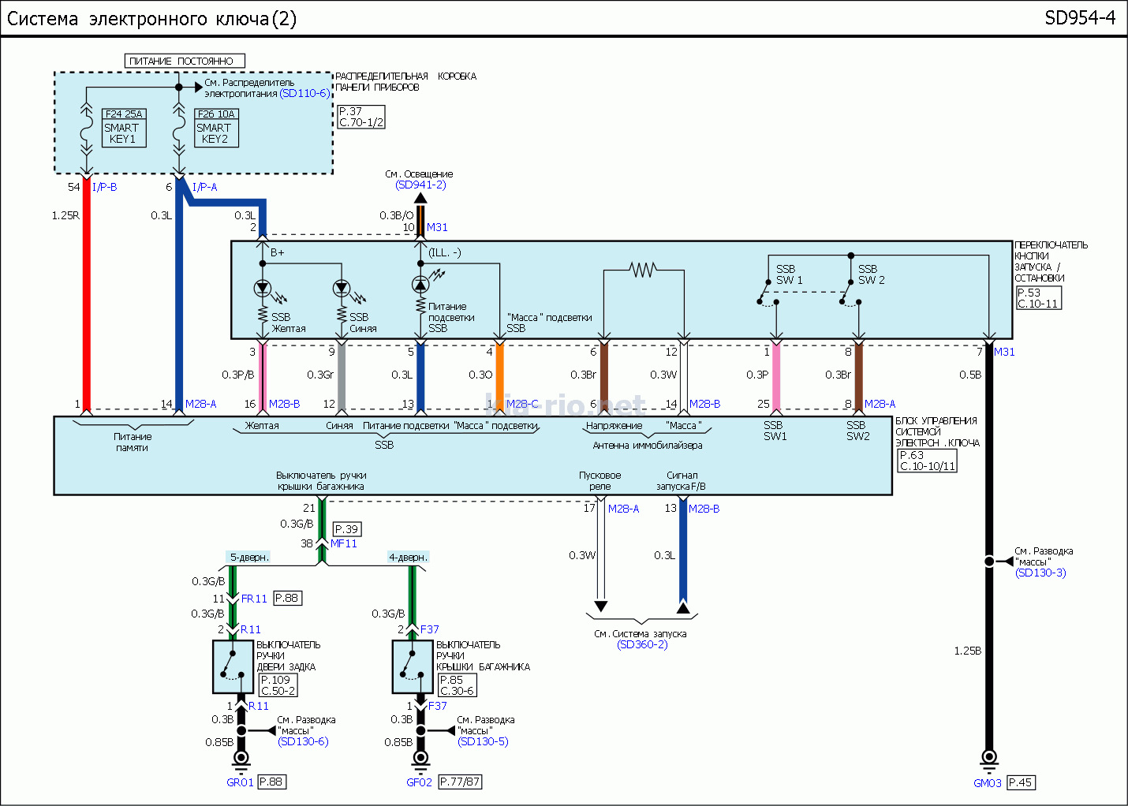The image size is (1128, 806).
Task: Open the SD941-2 lighting link
Action: click(x=420, y=185)
